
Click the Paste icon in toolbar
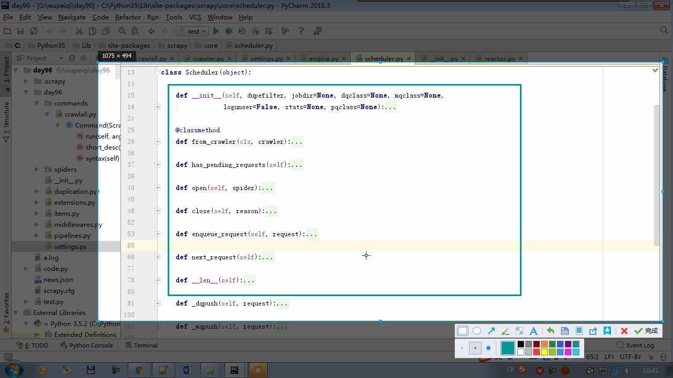105,31
